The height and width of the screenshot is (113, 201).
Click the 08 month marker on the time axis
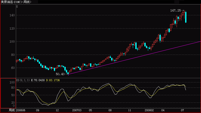point(110,110)
